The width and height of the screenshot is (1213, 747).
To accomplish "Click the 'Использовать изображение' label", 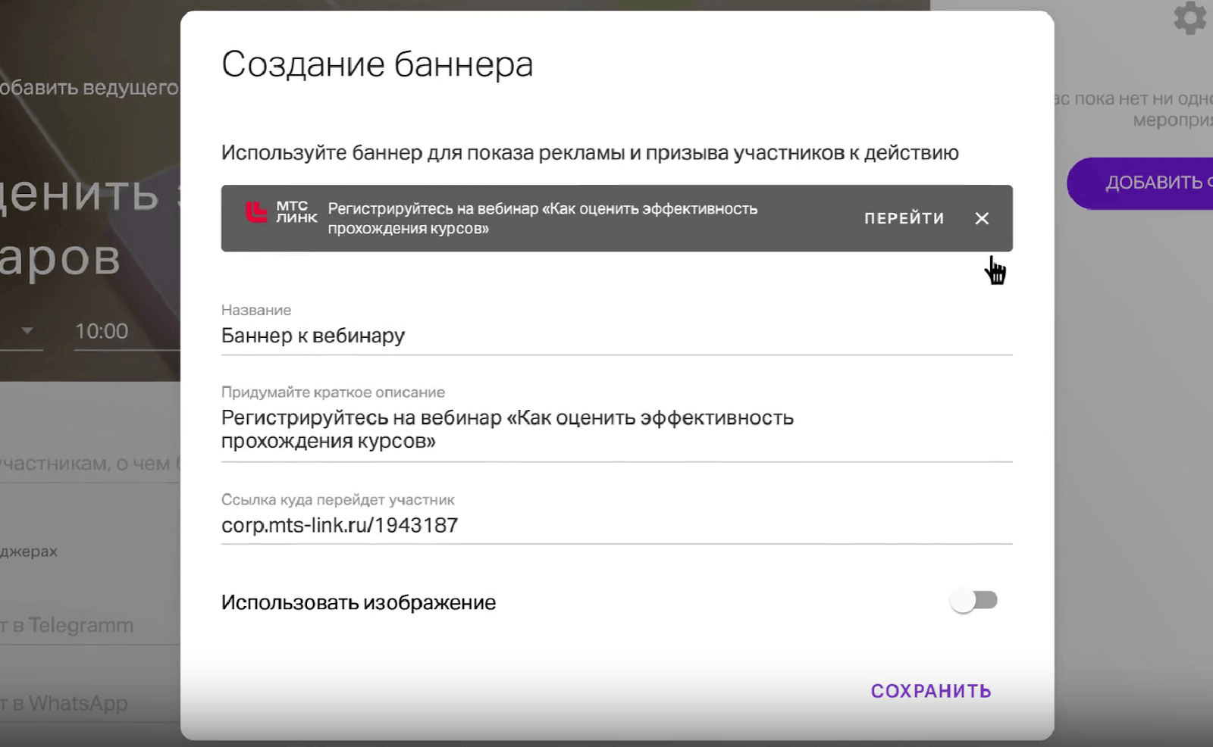I will pos(359,603).
